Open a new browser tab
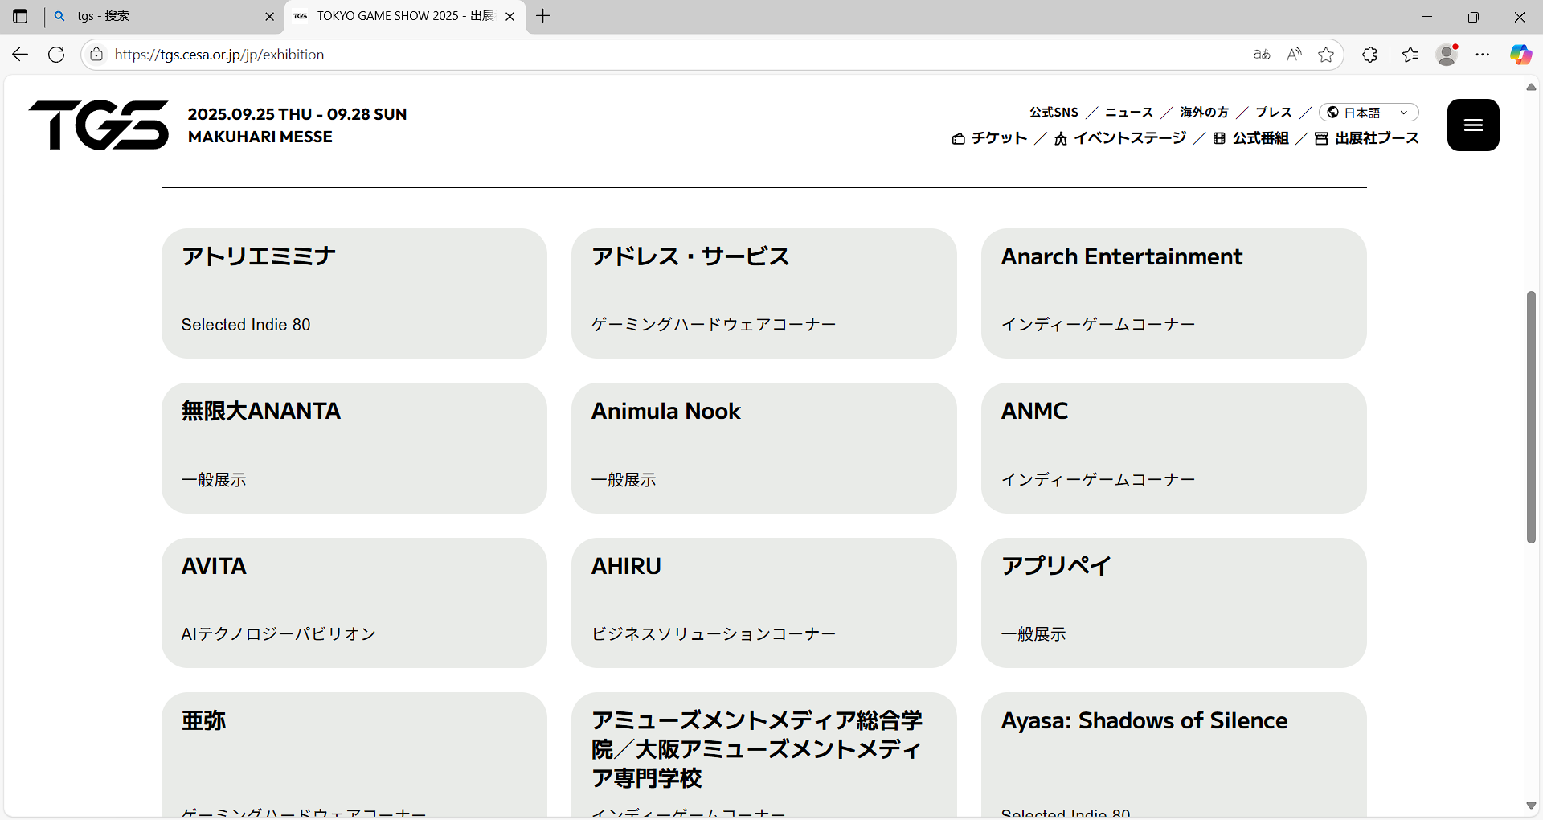 543,16
